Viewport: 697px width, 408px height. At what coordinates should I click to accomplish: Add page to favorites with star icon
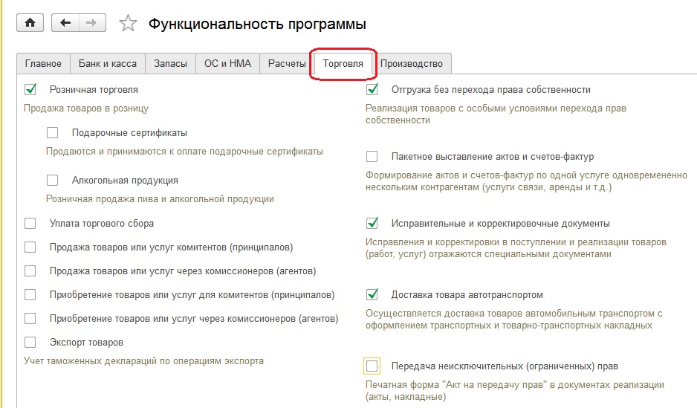point(128,23)
